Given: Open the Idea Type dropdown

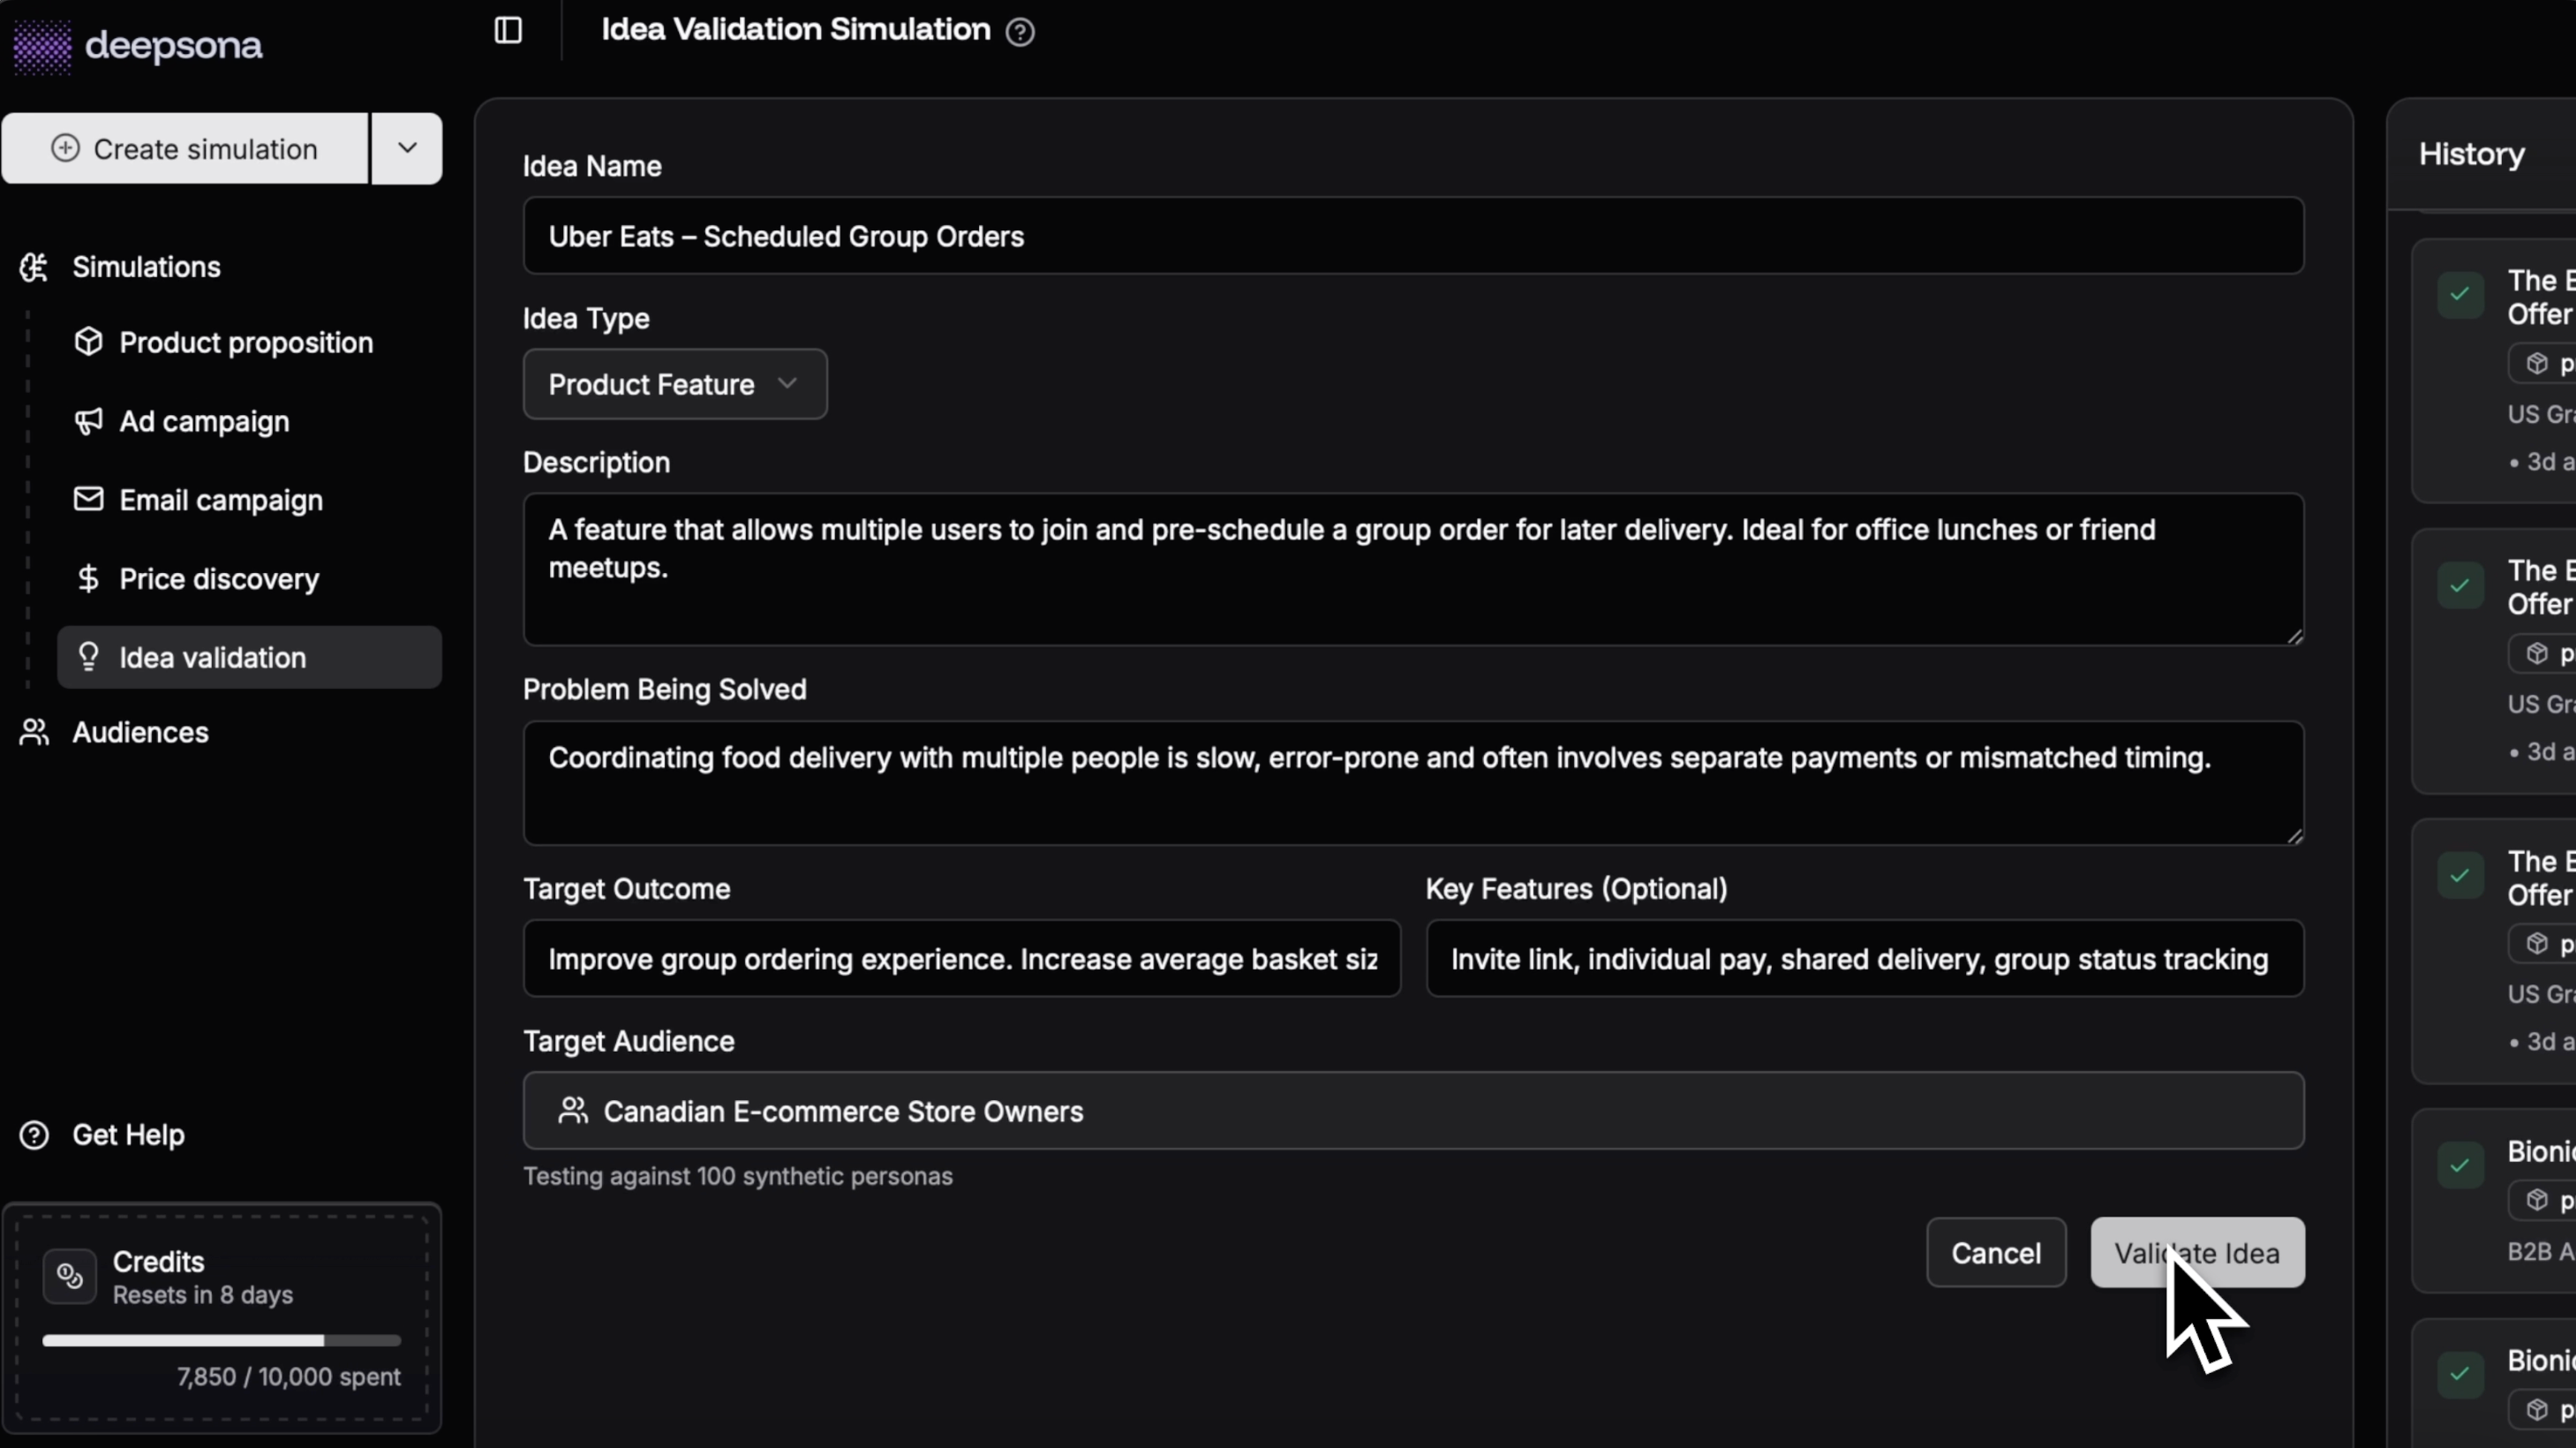Looking at the screenshot, I should tap(674, 385).
